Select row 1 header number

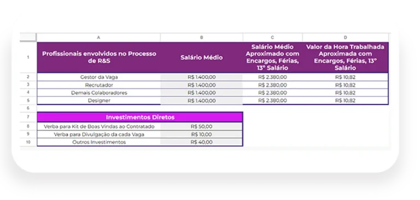28,57
